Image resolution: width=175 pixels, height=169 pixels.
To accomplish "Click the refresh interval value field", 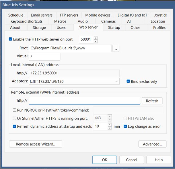I will tap(100, 126).
